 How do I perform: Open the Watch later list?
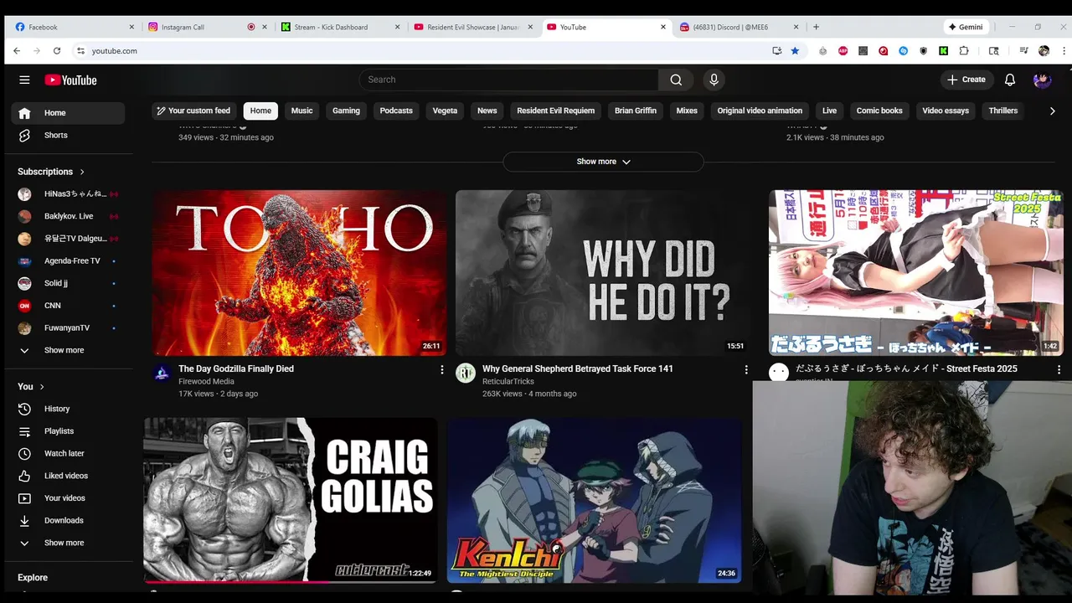[x=68, y=453]
